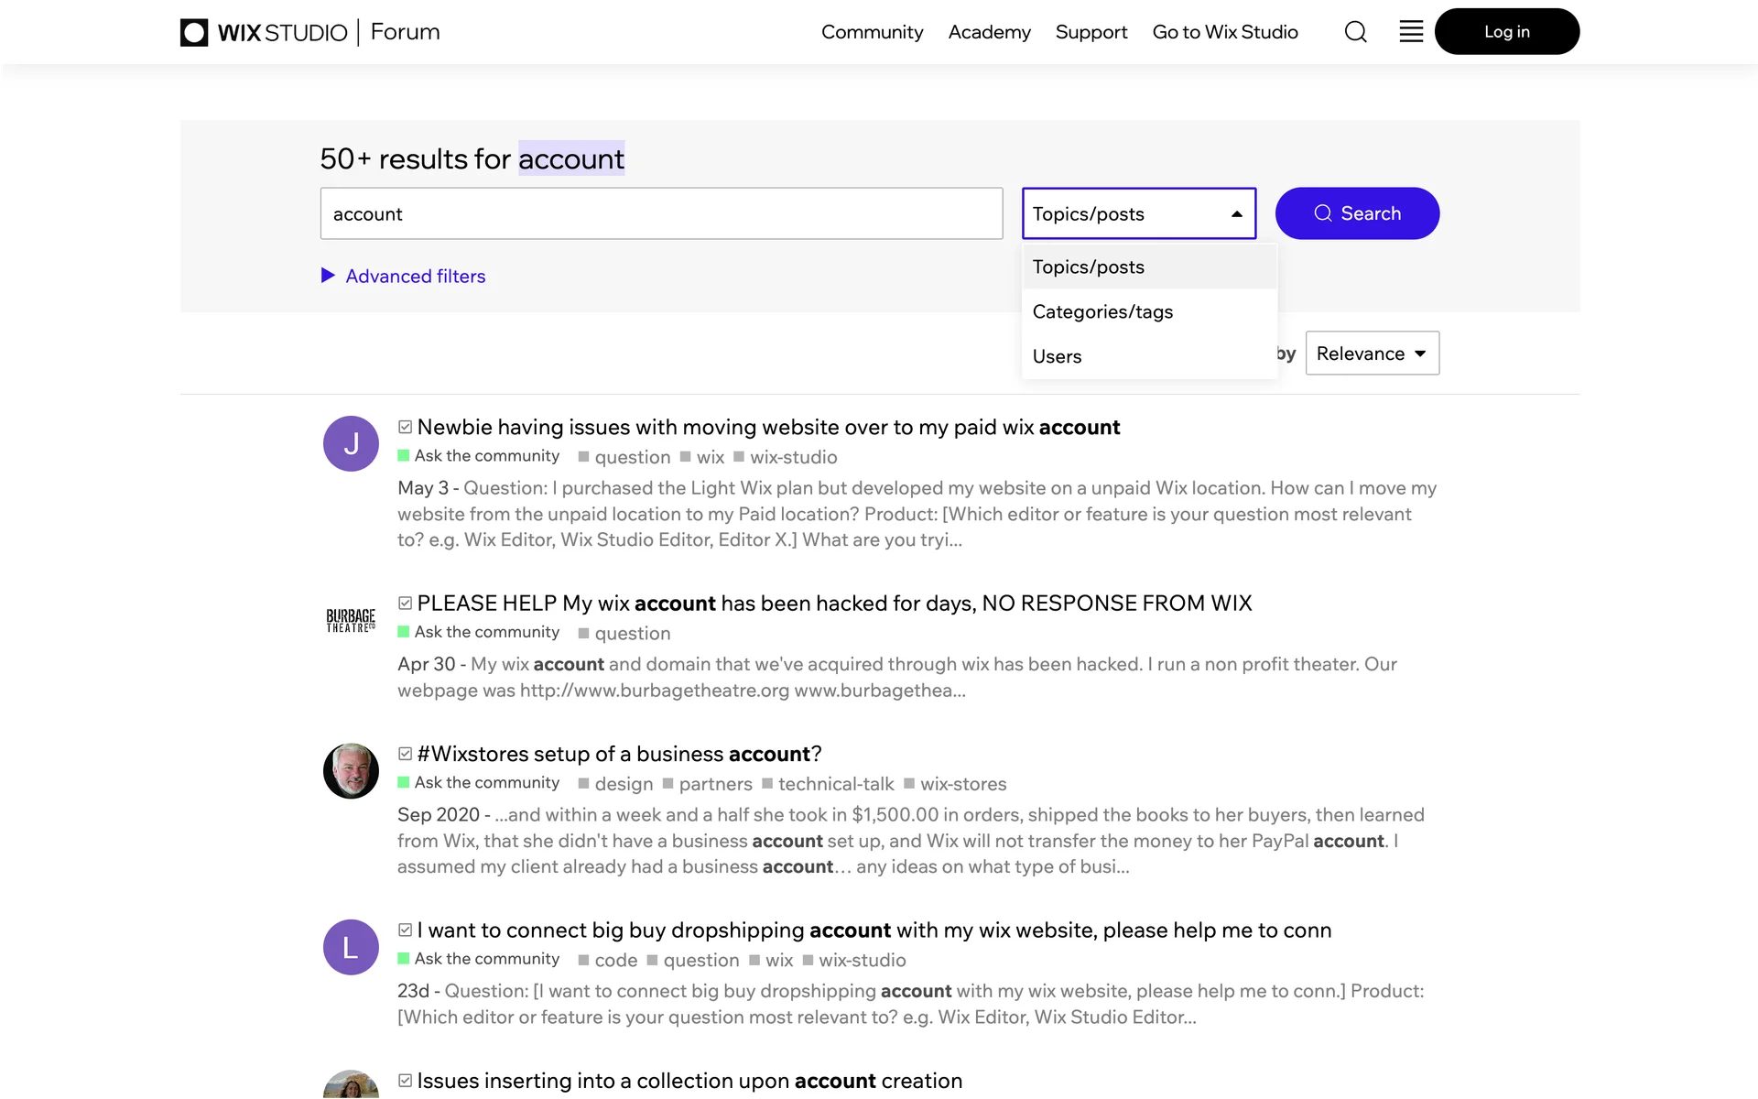
Task: Open the Relevance sort dropdown
Action: [1372, 354]
